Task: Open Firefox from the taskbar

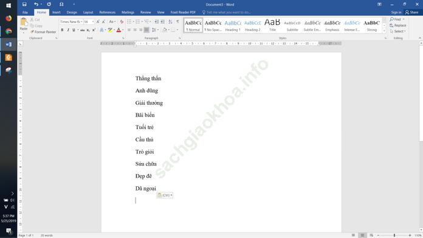Action: pos(9,18)
